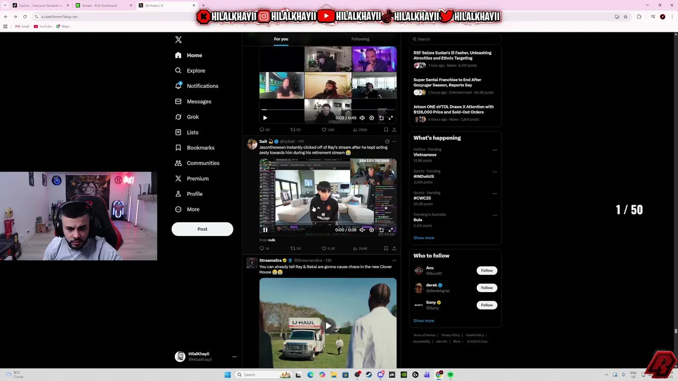Pause Salt's playing video
678x381 pixels.
[265, 230]
